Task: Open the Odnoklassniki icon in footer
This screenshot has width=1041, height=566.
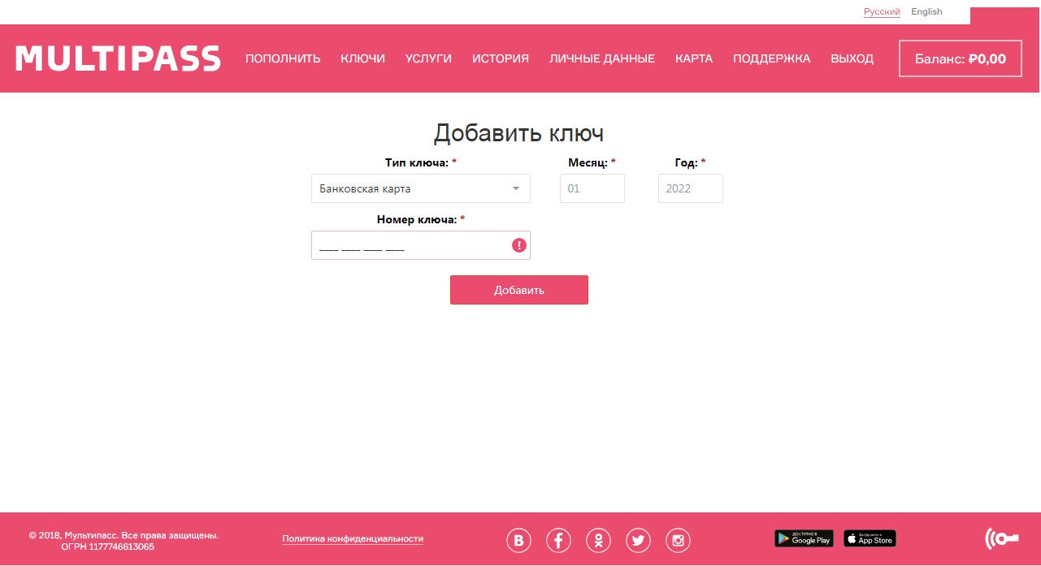Action: [599, 540]
